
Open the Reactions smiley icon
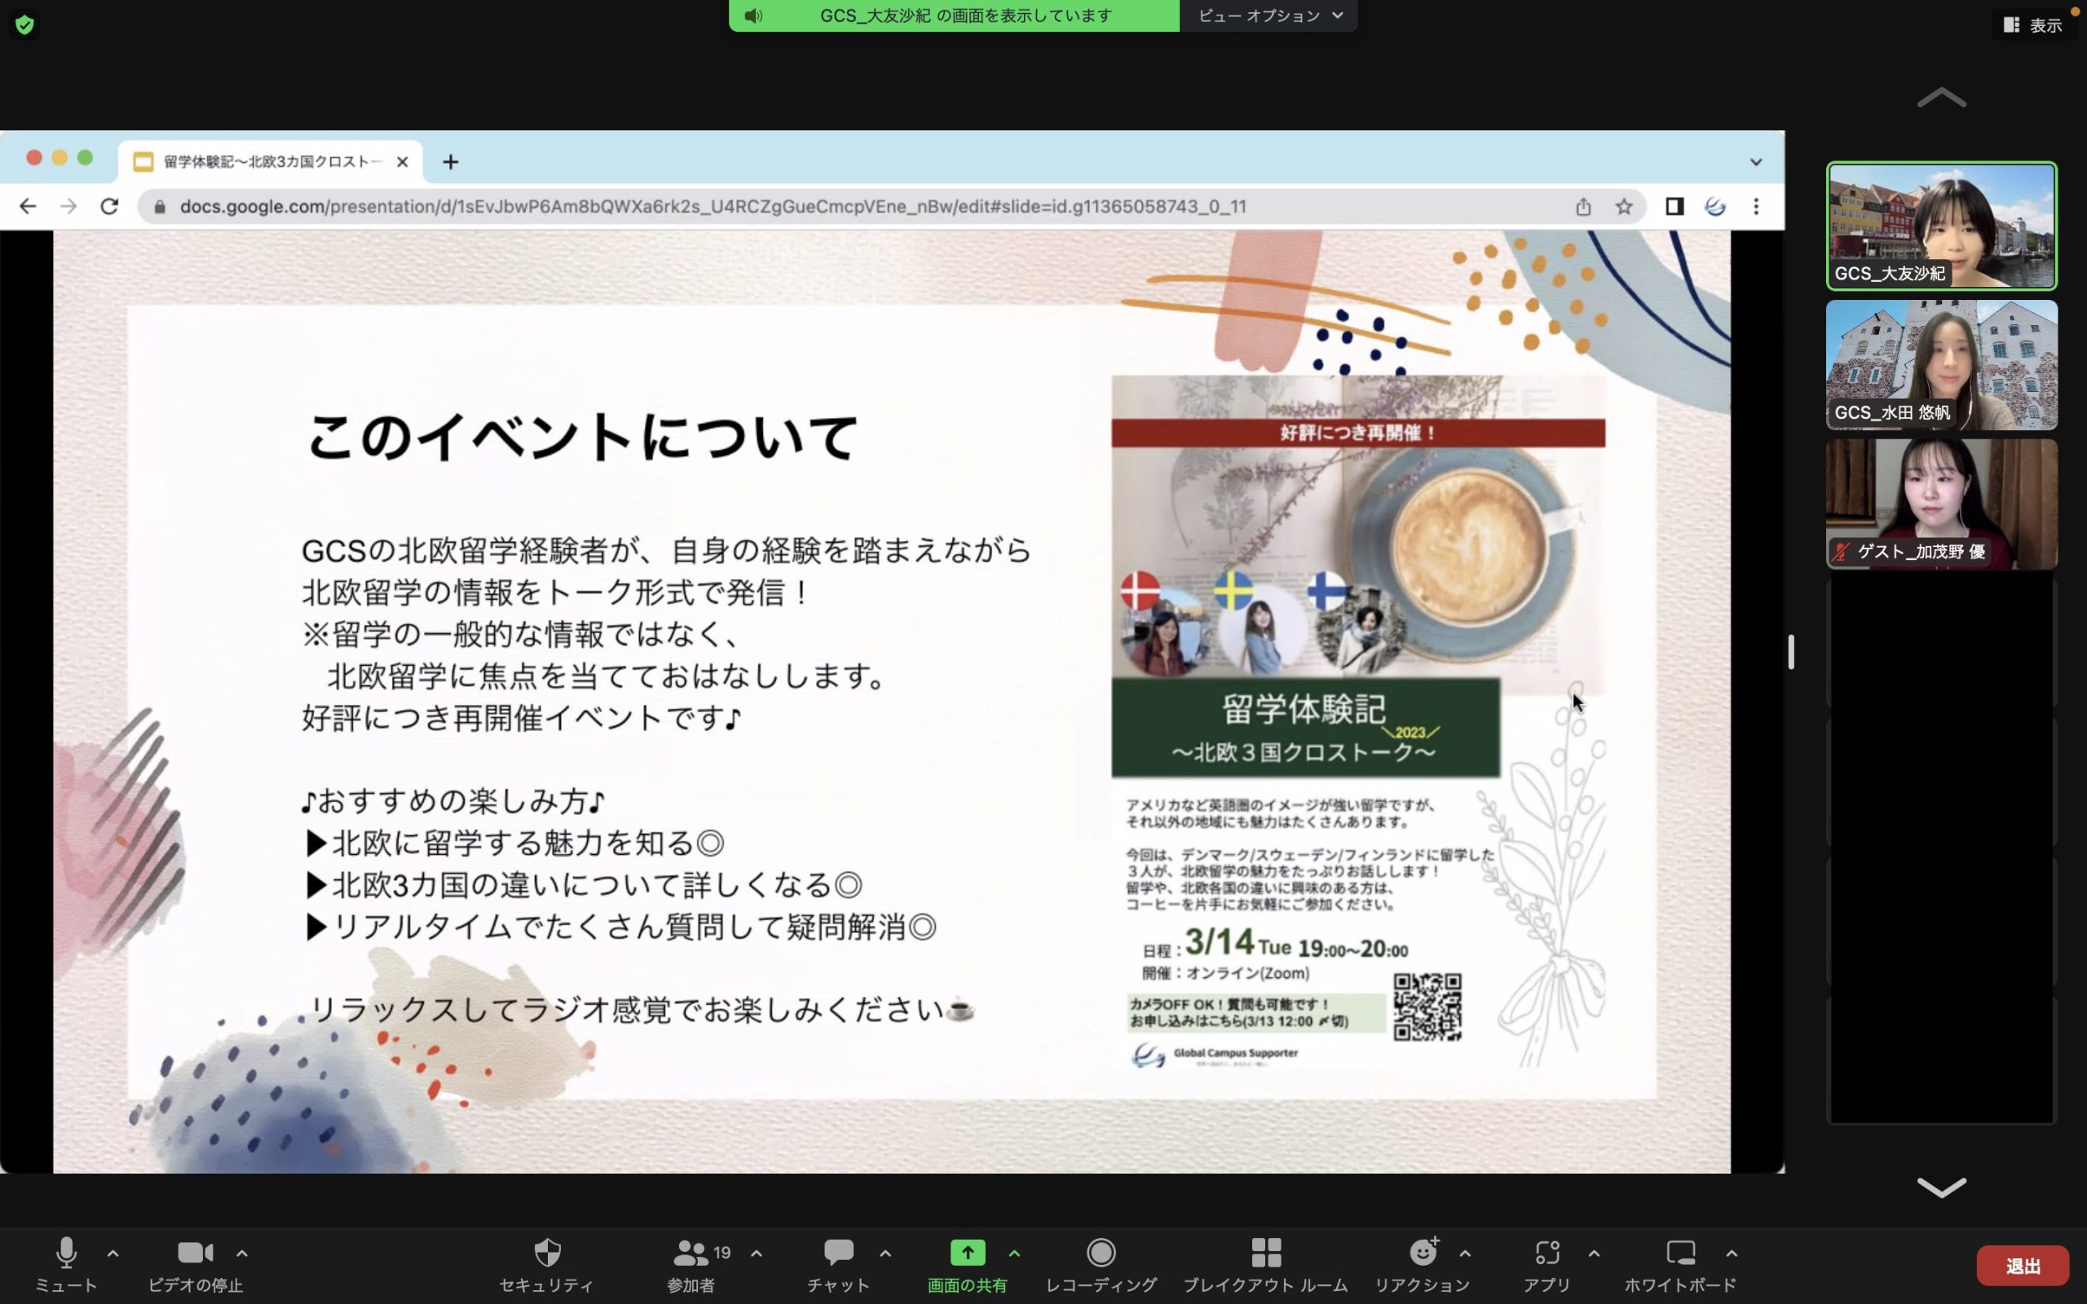(x=1424, y=1251)
